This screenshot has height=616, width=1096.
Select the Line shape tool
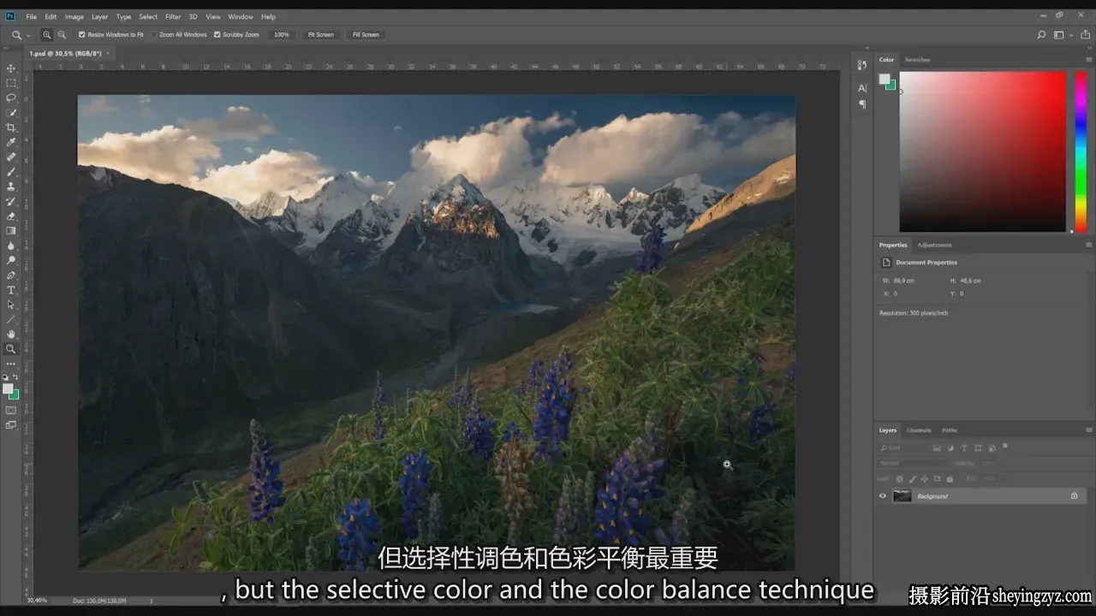11,319
